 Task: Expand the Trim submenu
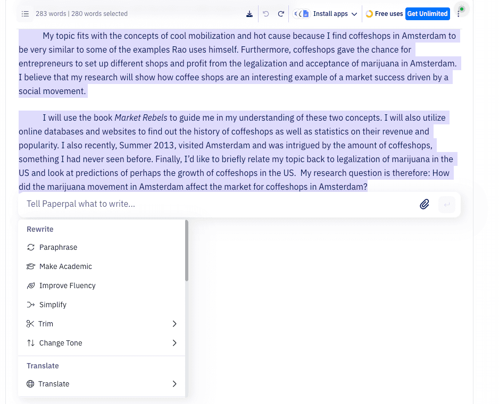pos(101,324)
